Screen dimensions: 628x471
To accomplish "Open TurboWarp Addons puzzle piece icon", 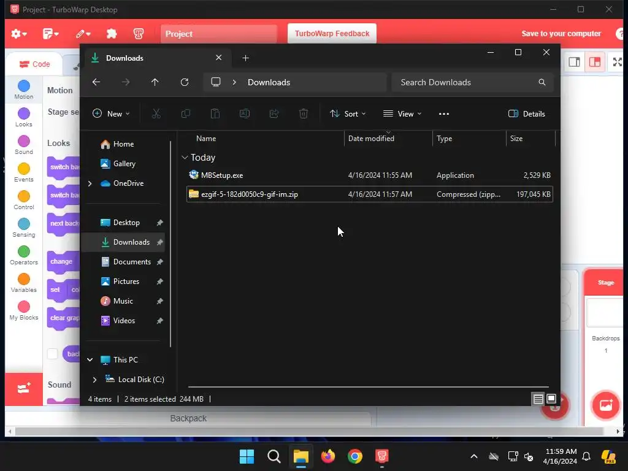I will pos(112,34).
